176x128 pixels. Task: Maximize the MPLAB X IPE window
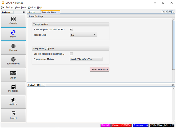pos(163,3)
